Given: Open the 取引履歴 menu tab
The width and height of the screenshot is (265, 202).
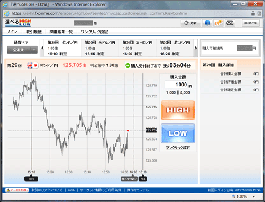Looking at the screenshot, I should pyautogui.click(x=34, y=32).
